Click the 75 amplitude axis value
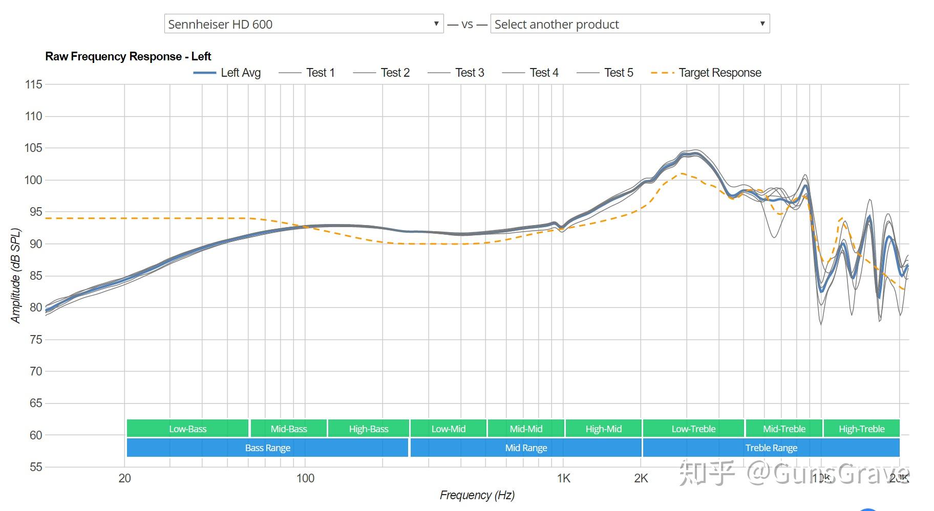This screenshot has width=934, height=511. click(36, 340)
